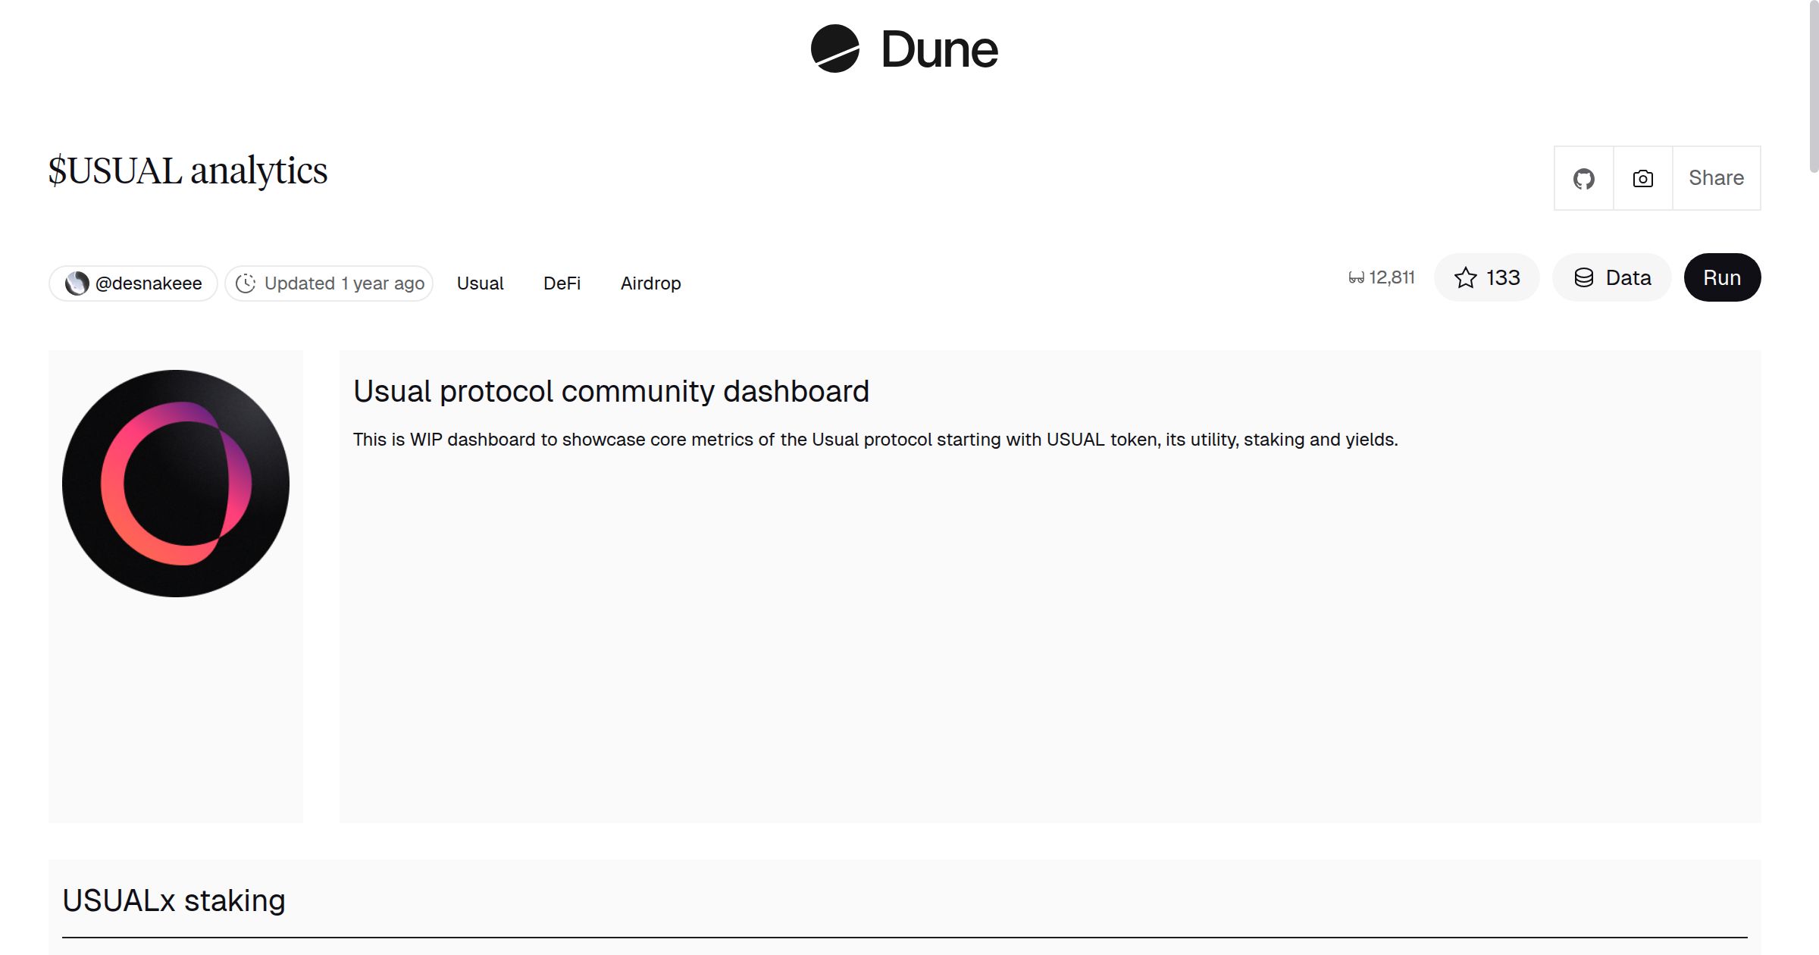This screenshot has height=955, width=1819.
Task: Click the clock icon beside the update time
Action: pos(247,283)
